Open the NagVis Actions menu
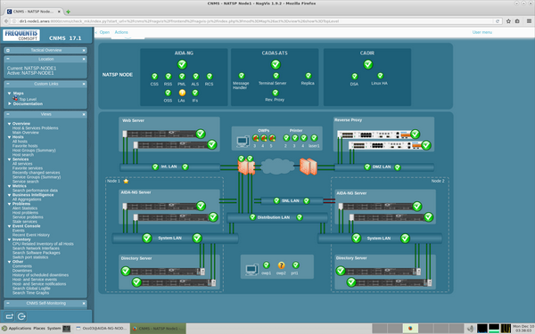535x334 pixels. point(121,32)
